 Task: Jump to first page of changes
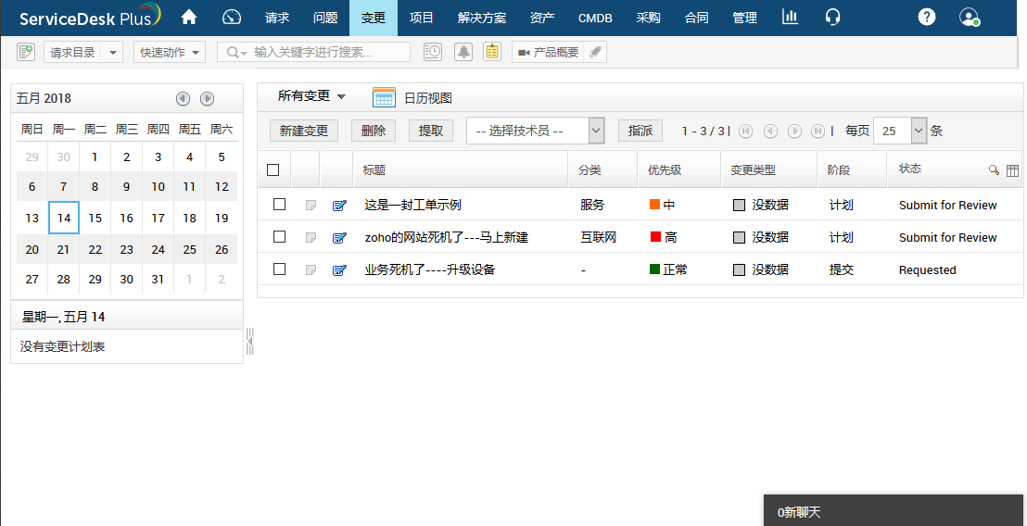click(x=745, y=131)
